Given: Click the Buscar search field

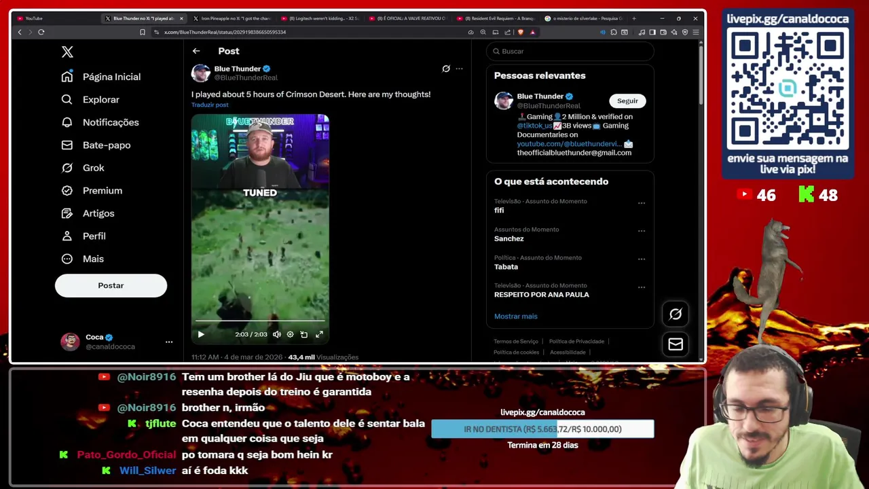Looking at the screenshot, I should pos(570,51).
